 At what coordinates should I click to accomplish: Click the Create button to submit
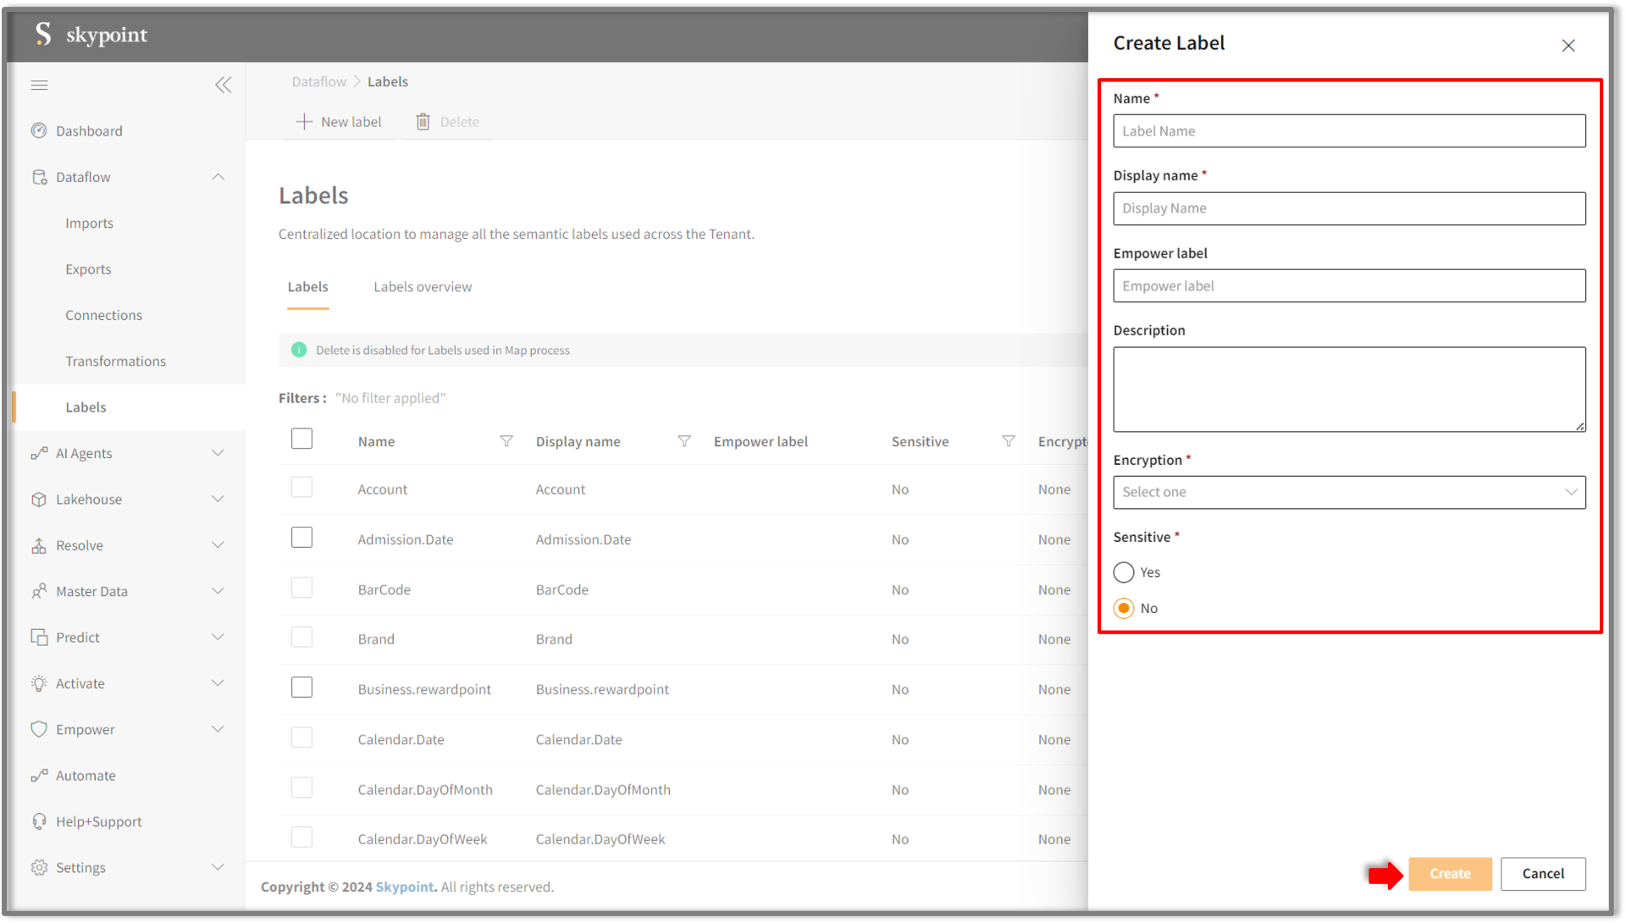1450,873
